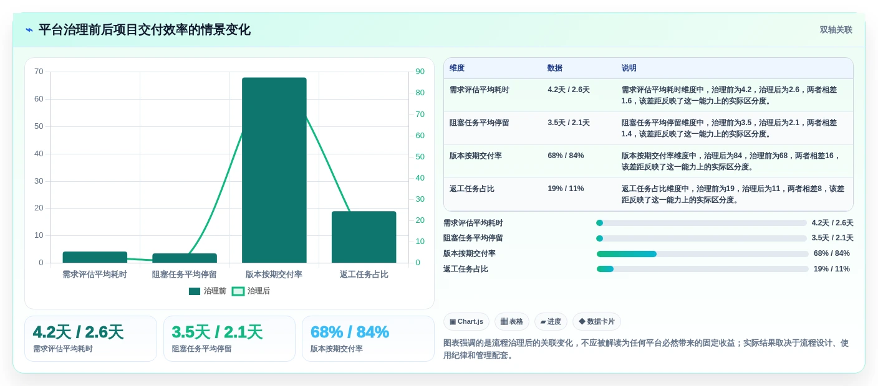The height and width of the screenshot is (386, 878).
Task: Click the 版本按期交付率 progress bar
Action: pyautogui.click(x=702, y=254)
